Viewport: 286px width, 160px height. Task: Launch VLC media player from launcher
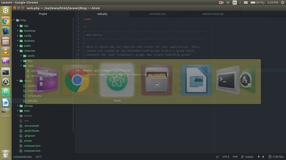pyautogui.click(x=6, y=52)
